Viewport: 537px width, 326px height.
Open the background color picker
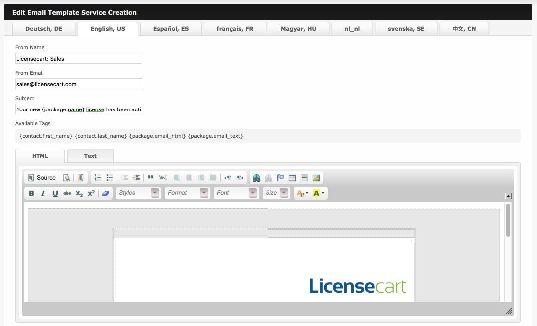pos(319,193)
